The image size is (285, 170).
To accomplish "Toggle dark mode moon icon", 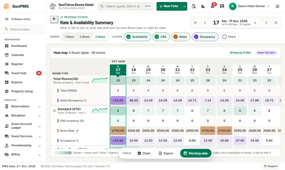I will click(x=203, y=6).
